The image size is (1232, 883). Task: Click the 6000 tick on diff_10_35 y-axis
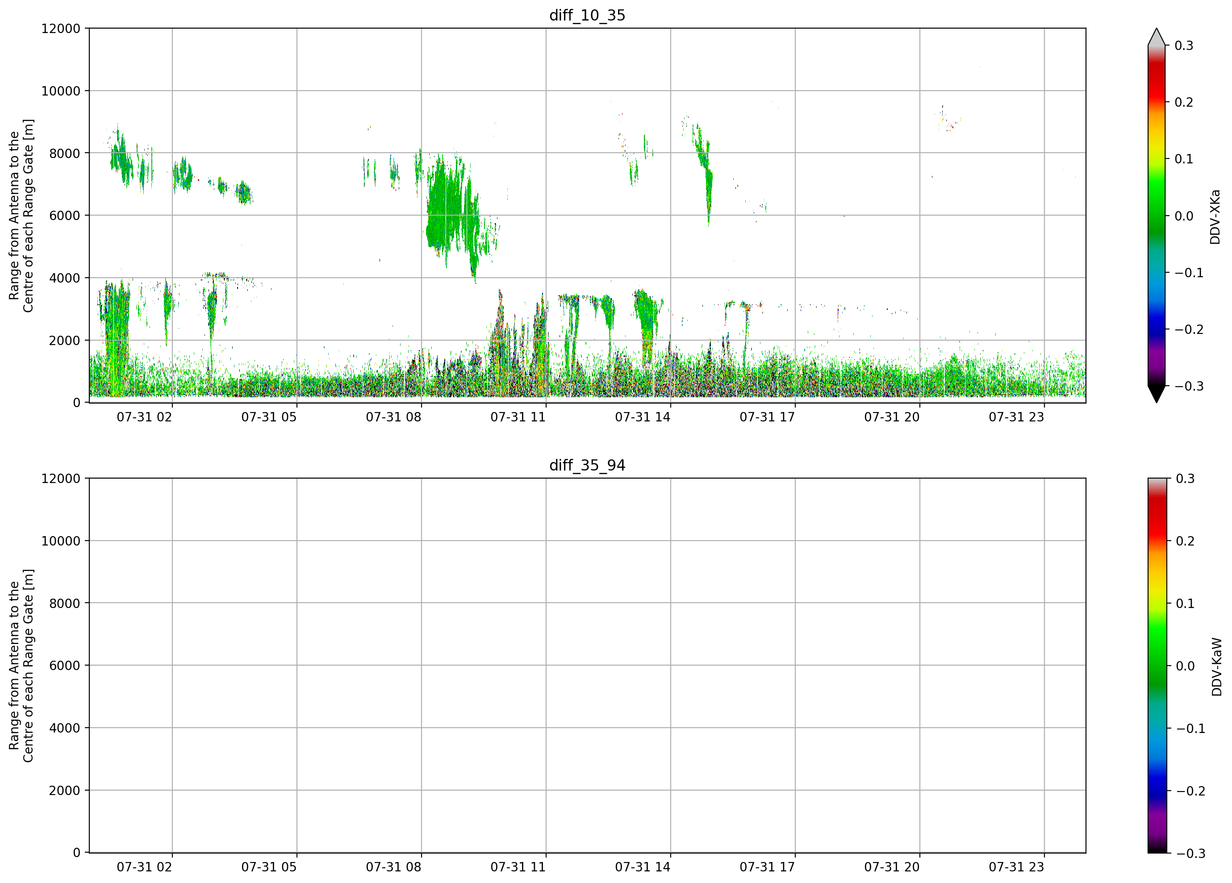65,216
